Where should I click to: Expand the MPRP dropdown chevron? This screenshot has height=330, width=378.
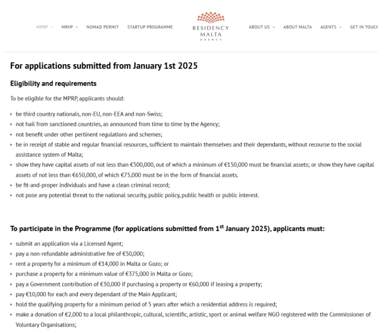pyautogui.click(x=52, y=27)
